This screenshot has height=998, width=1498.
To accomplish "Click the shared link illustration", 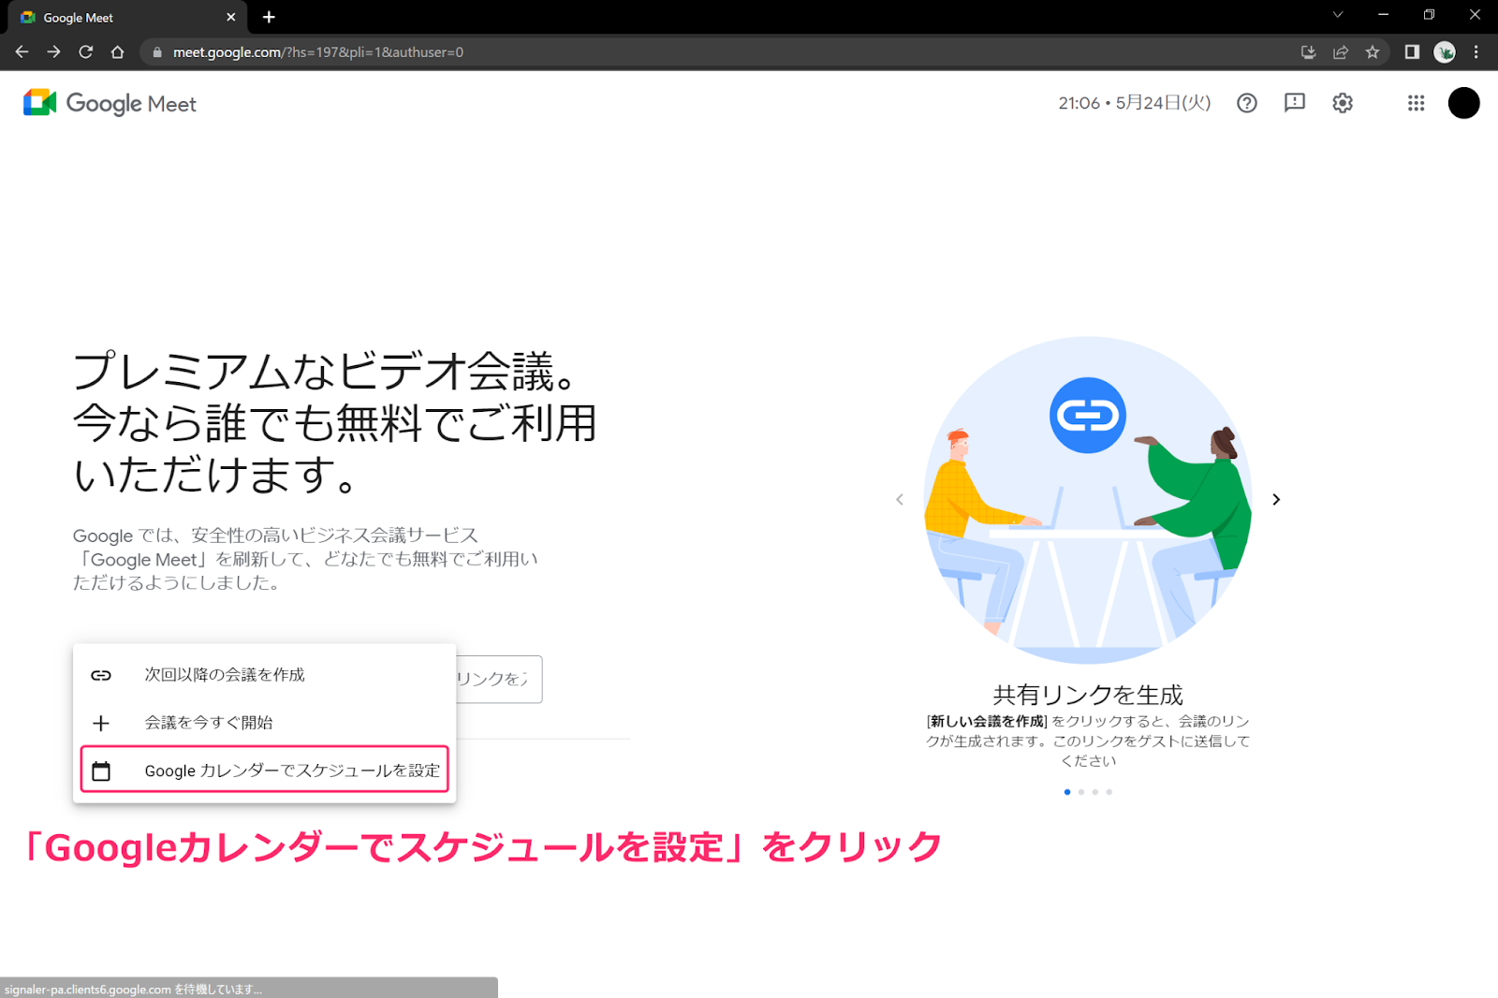I will 1088,500.
